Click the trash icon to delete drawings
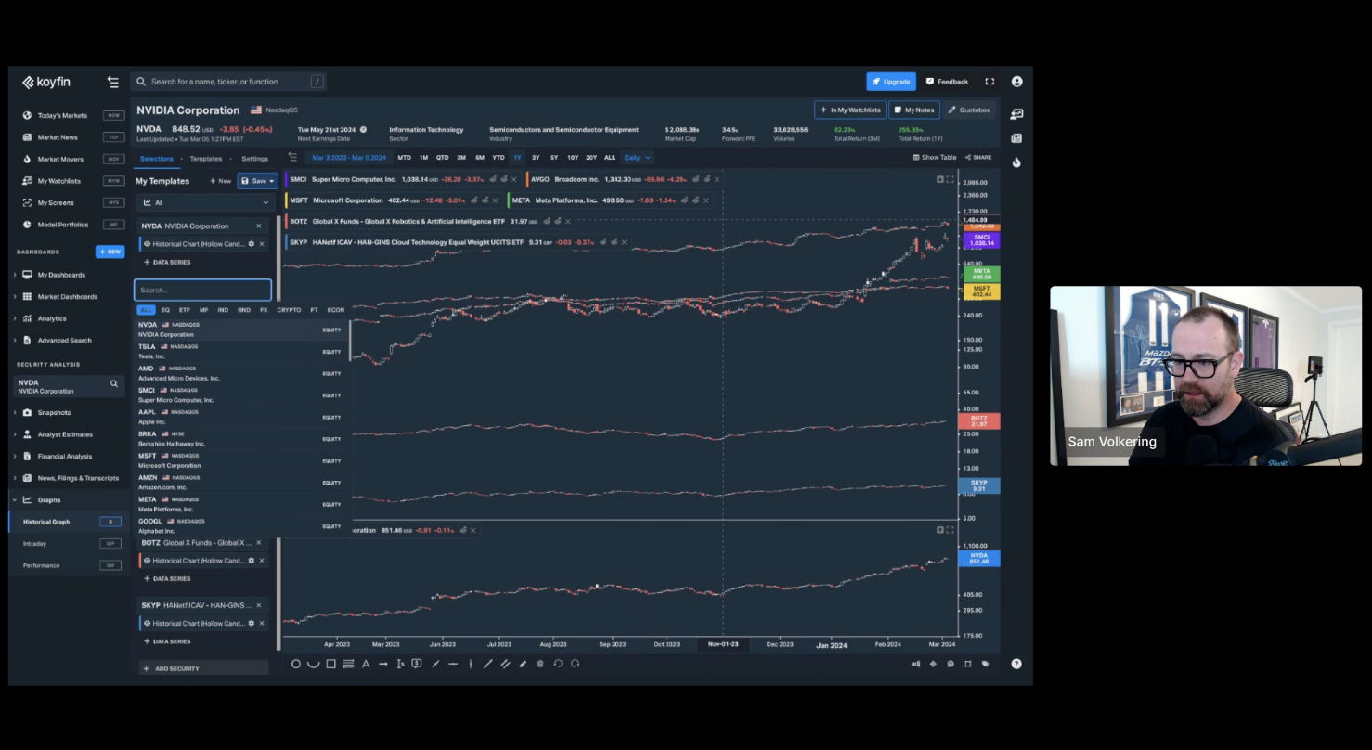The image size is (1372, 750). coord(540,664)
